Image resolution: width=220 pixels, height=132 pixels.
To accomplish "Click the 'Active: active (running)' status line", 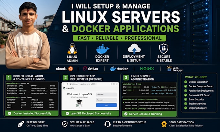I will tap(150, 108).
